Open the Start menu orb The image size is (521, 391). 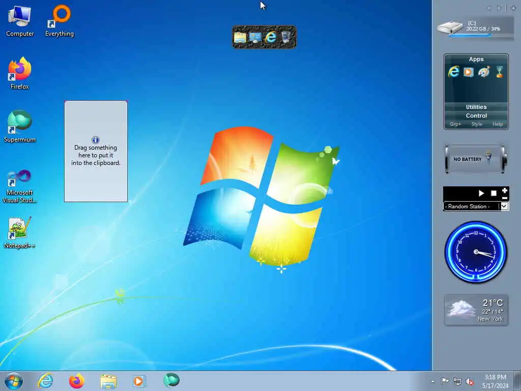[x=14, y=381]
